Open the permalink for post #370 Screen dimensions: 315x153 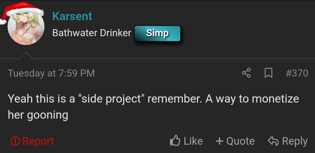point(297,73)
